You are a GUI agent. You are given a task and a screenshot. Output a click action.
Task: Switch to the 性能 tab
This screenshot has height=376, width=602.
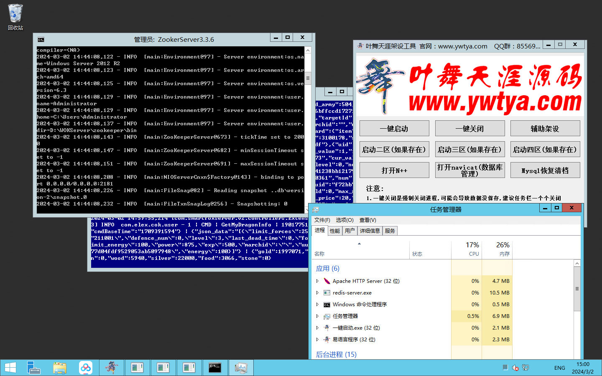click(335, 231)
